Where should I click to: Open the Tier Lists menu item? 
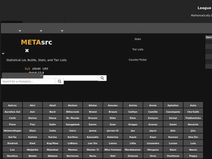pos(138,49)
